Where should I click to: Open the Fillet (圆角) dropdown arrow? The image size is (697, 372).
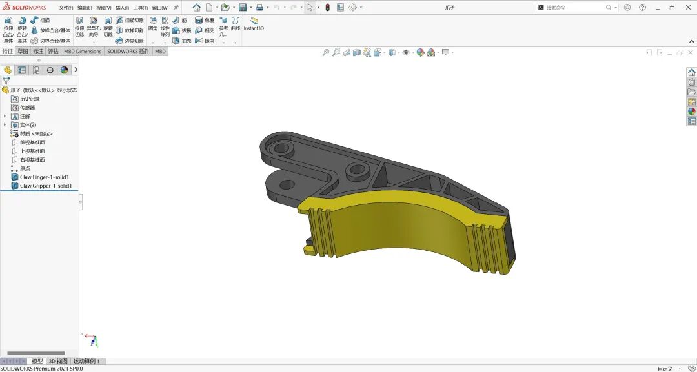(x=153, y=43)
